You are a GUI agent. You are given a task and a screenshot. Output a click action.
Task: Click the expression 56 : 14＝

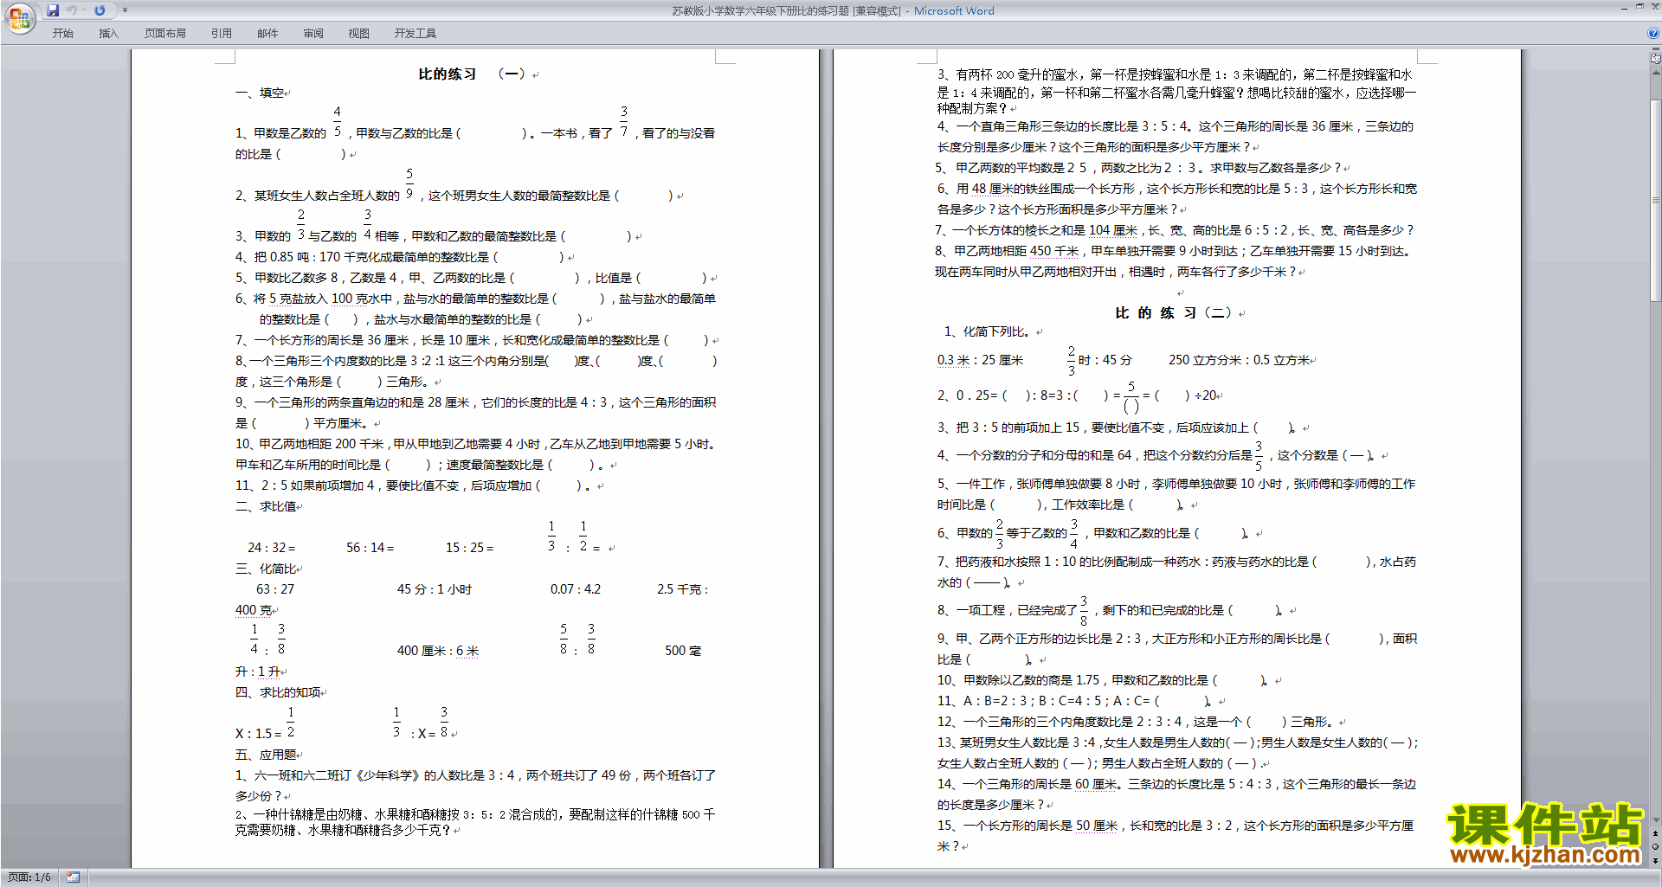(370, 548)
